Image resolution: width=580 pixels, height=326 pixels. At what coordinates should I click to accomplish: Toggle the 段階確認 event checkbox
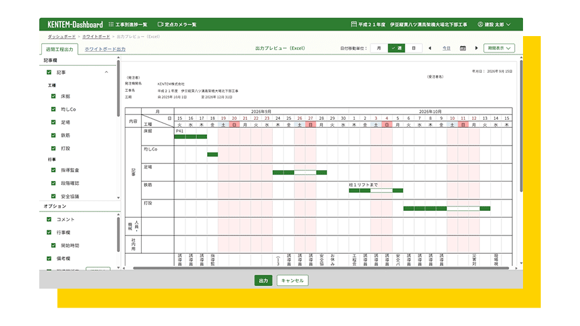coord(53,183)
